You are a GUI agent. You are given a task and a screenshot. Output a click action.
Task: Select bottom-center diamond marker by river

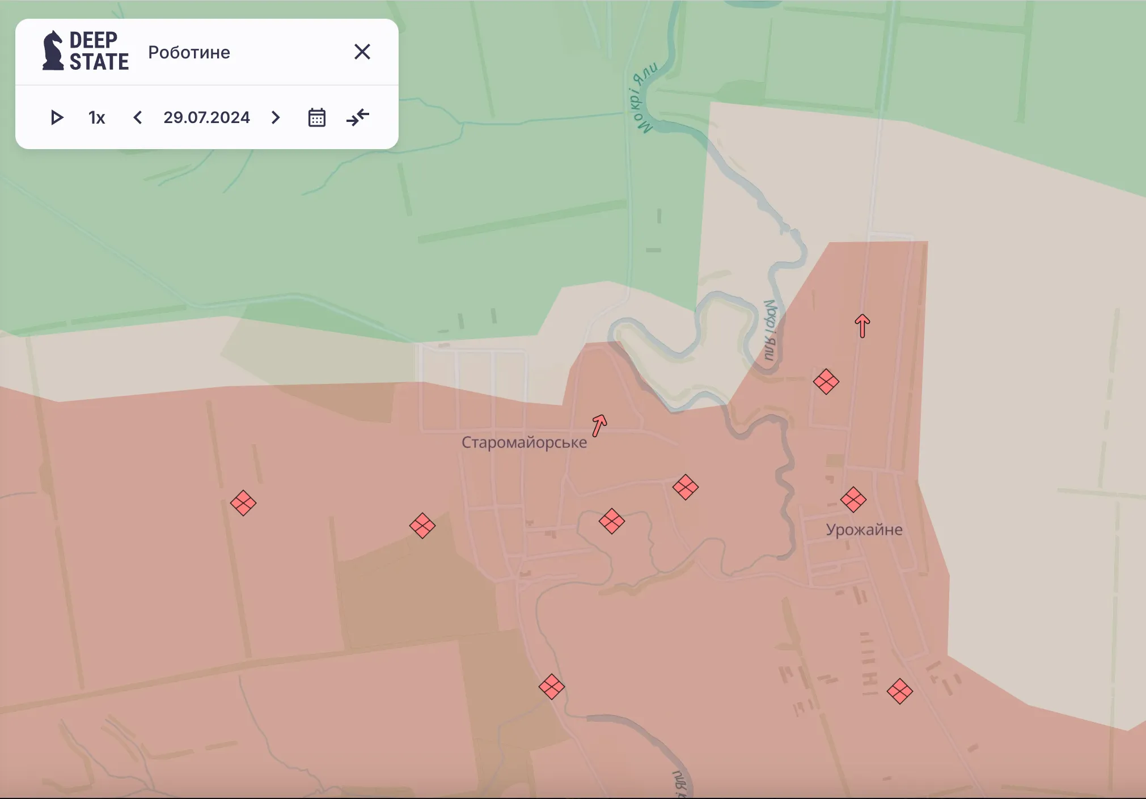(551, 687)
